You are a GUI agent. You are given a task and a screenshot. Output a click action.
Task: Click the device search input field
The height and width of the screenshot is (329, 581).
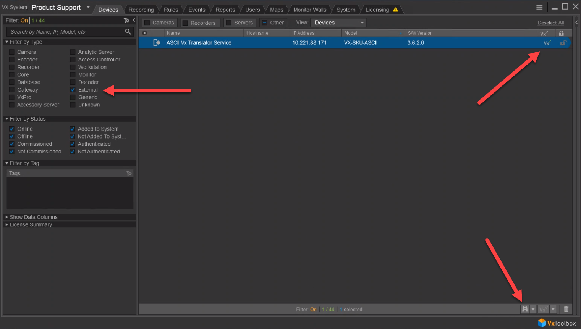[65, 32]
